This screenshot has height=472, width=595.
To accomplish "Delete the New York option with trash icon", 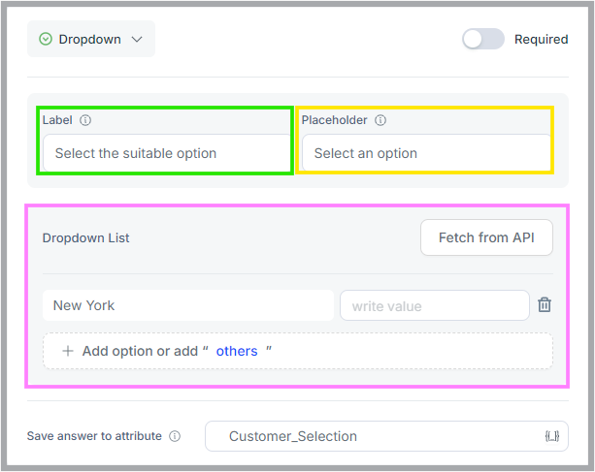I will point(545,305).
